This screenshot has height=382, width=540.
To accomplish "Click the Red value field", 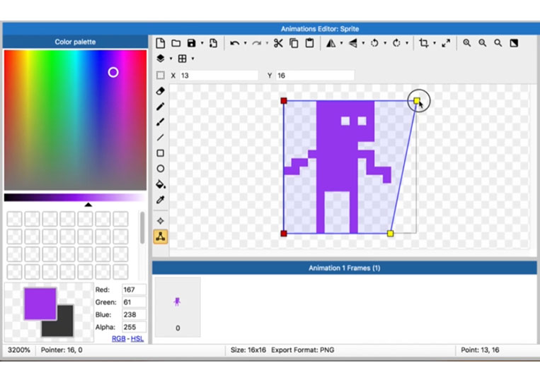I will pyautogui.click(x=134, y=290).
